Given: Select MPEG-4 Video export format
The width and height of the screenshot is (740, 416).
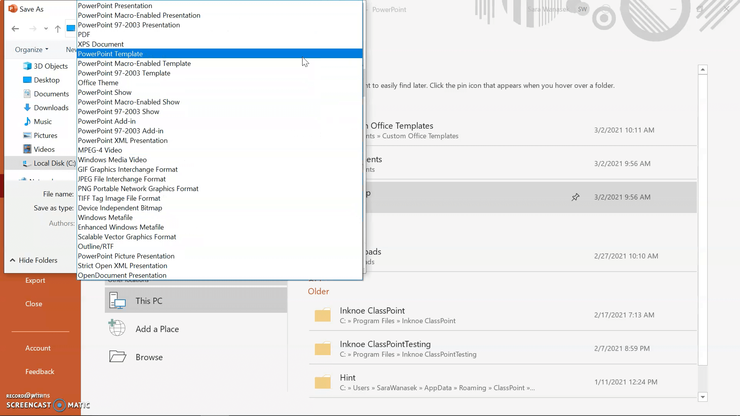Looking at the screenshot, I should pyautogui.click(x=99, y=150).
